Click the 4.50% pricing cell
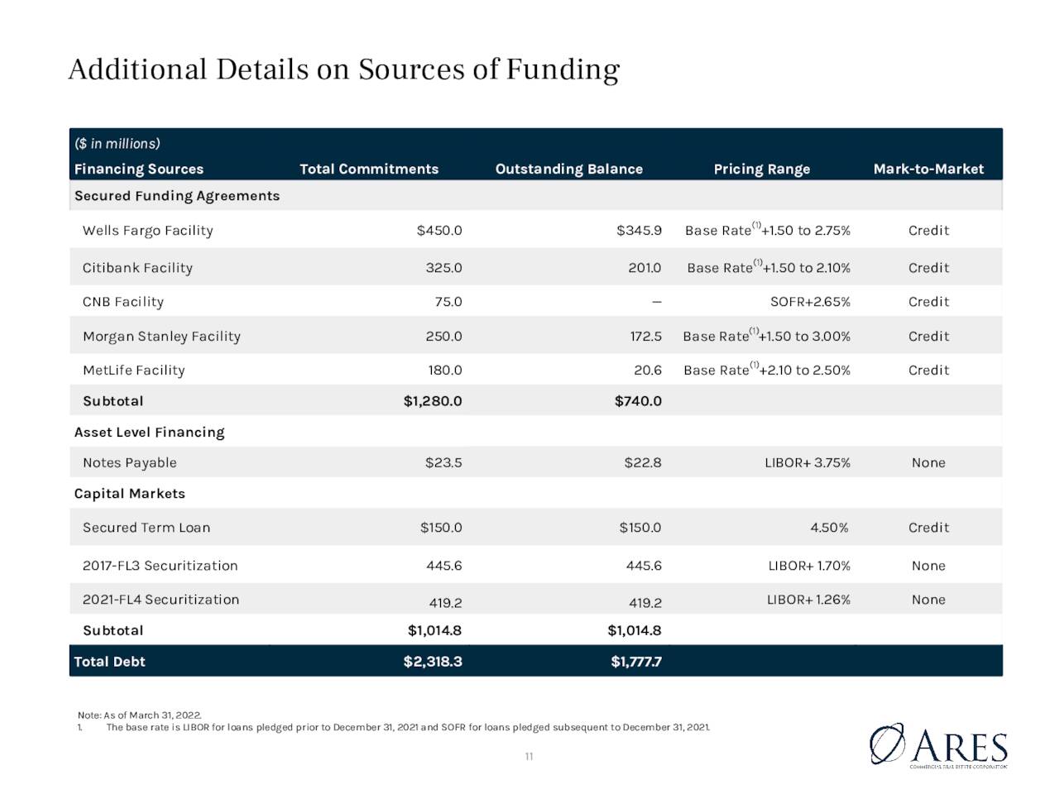The width and height of the screenshot is (1059, 794). (830, 528)
